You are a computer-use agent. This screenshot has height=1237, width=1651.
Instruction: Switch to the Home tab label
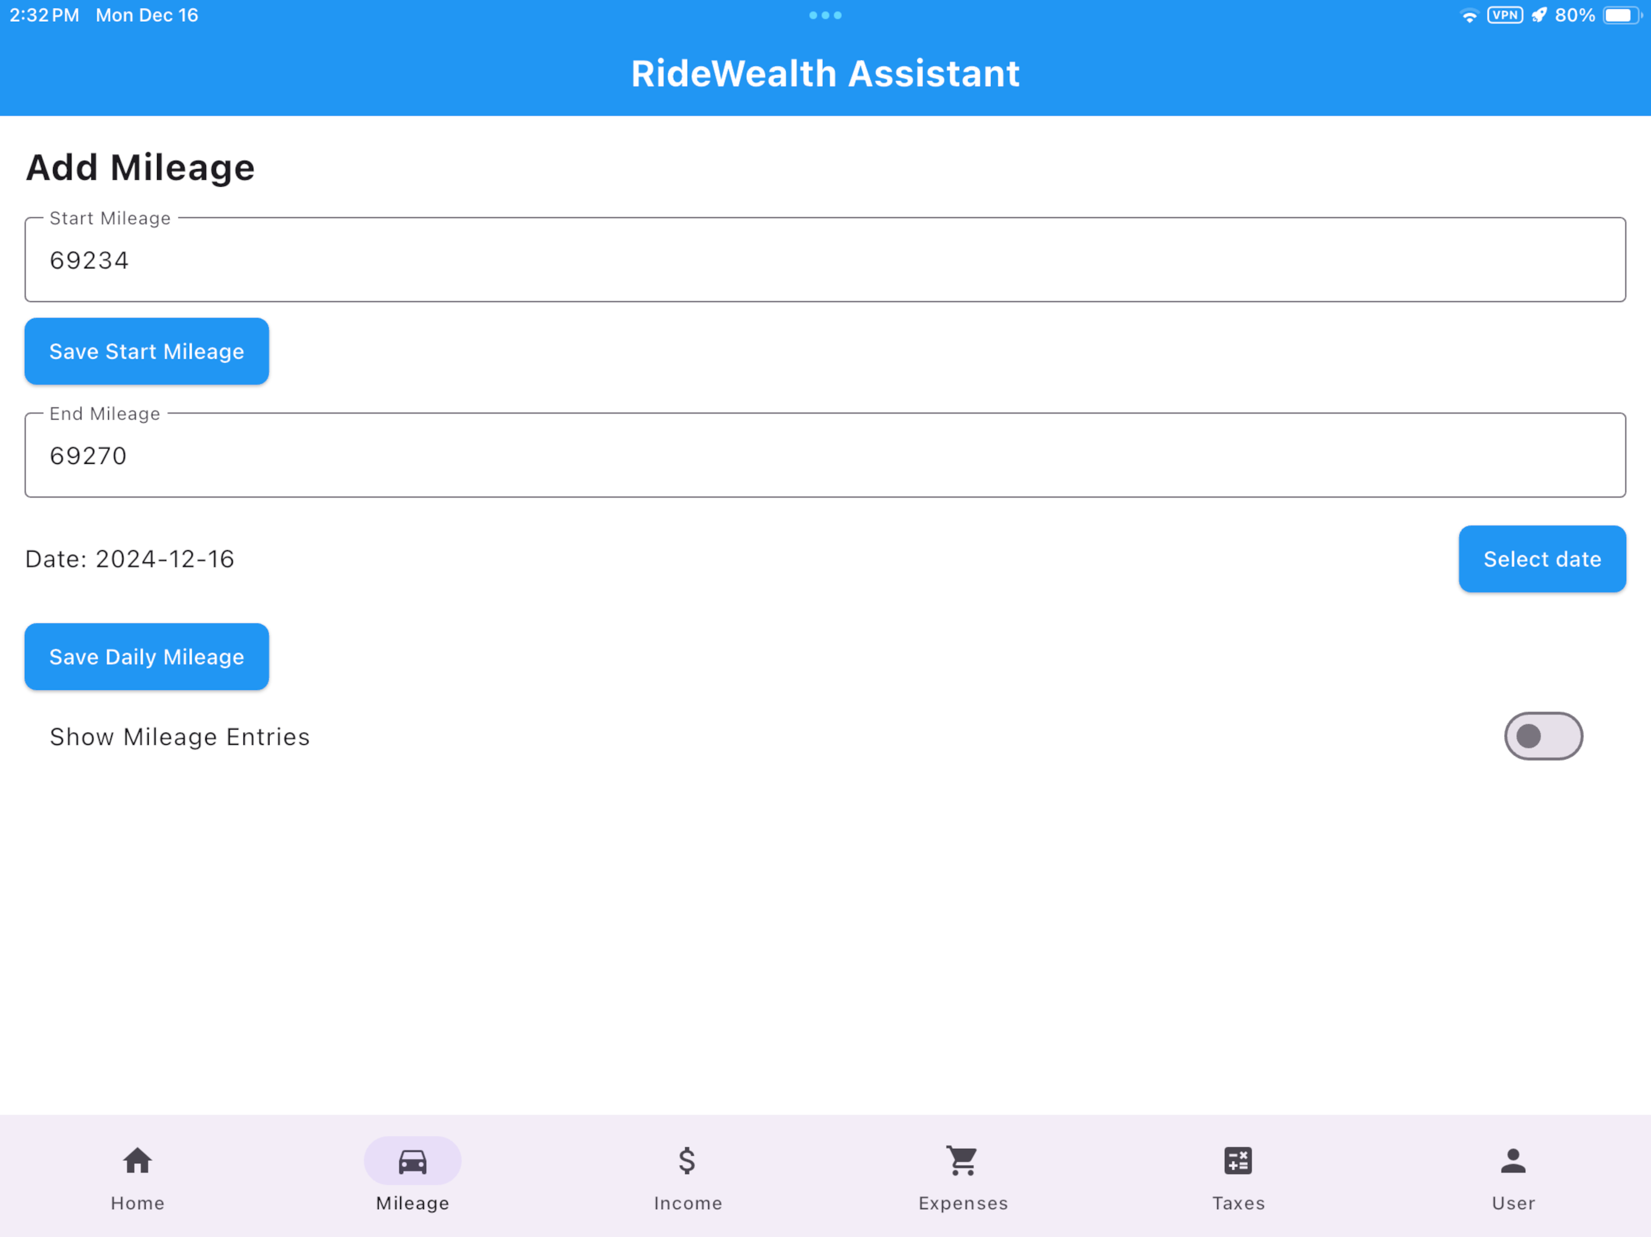137,1203
